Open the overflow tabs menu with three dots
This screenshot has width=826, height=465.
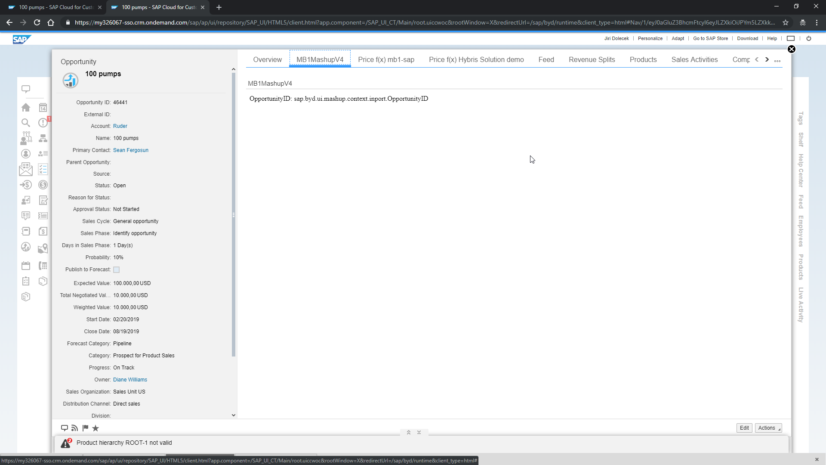[777, 61]
